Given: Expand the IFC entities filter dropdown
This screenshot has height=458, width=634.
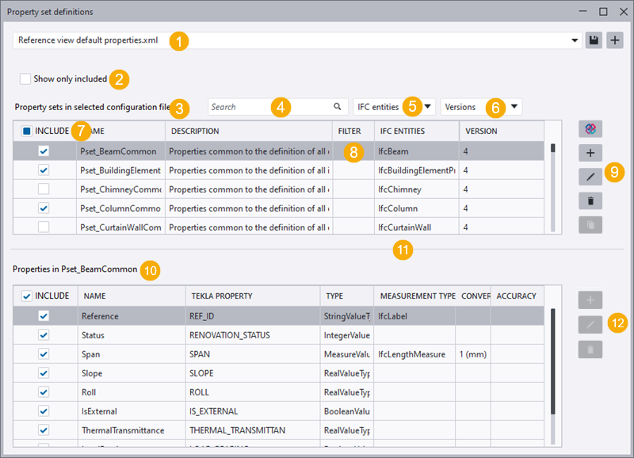Looking at the screenshot, I should tap(428, 106).
